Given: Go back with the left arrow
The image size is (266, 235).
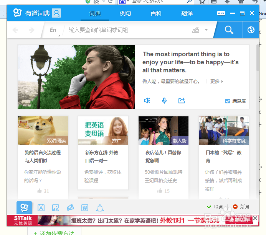Looking at the screenshot, I should point(15,30).
